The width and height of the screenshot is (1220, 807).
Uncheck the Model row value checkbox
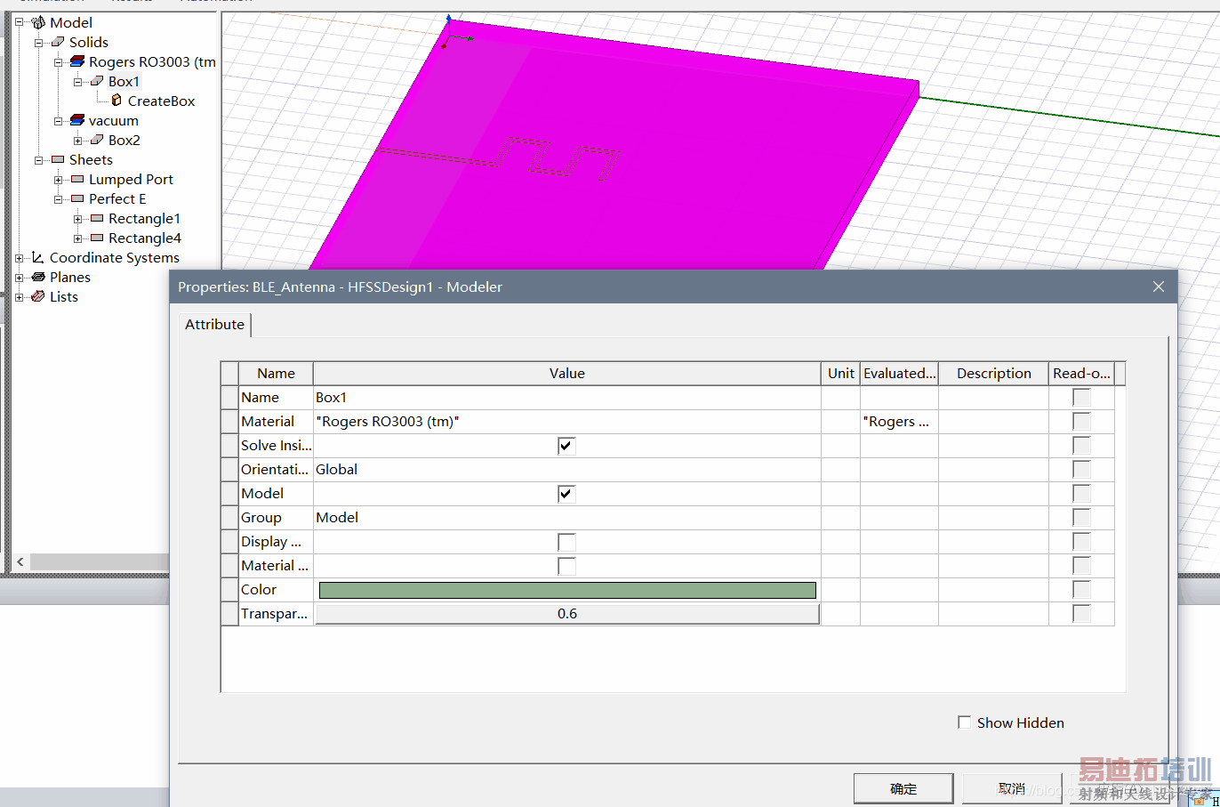566,494
